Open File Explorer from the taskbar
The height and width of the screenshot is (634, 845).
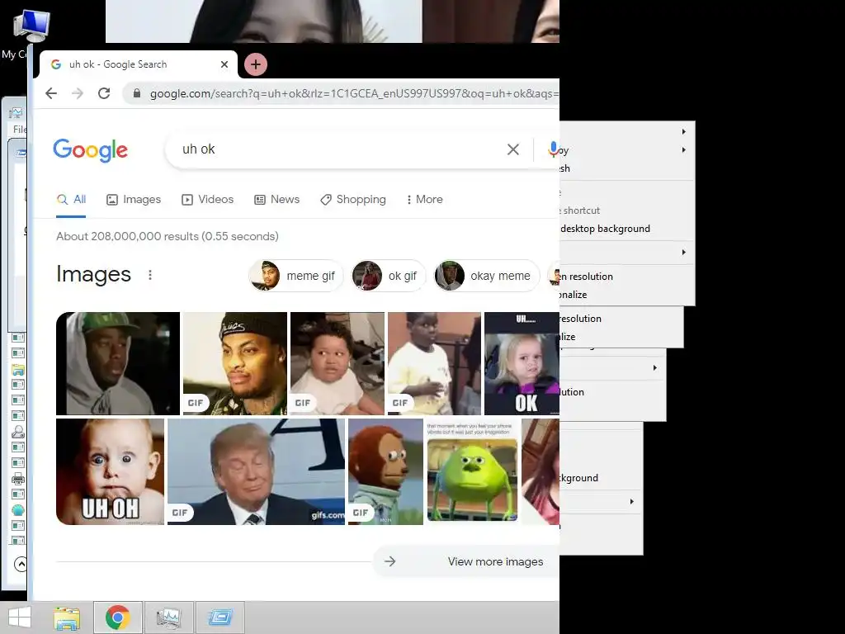67,617
